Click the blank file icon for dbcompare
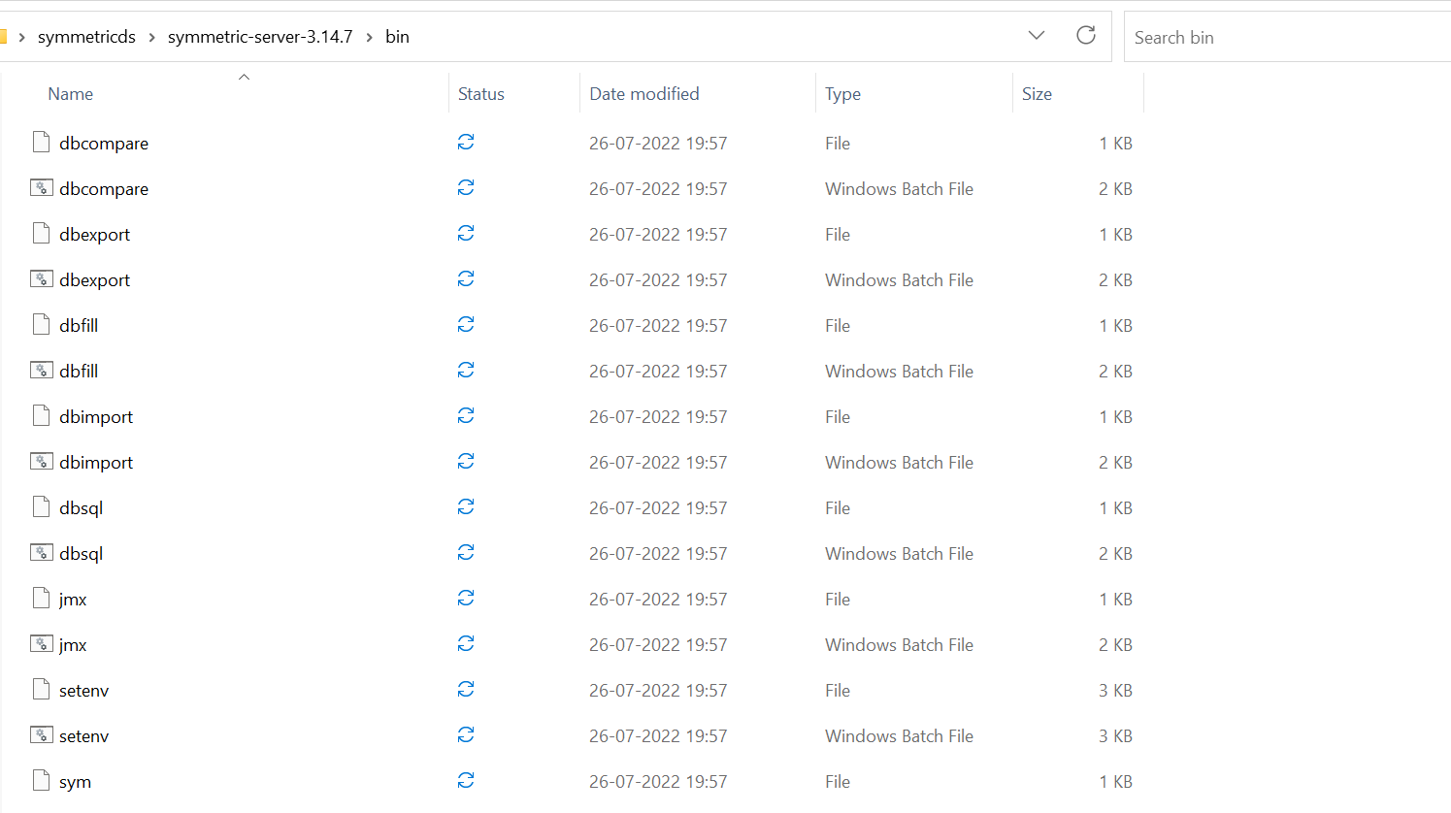Viewport: 1451px width, 813px height. (41, 143)
